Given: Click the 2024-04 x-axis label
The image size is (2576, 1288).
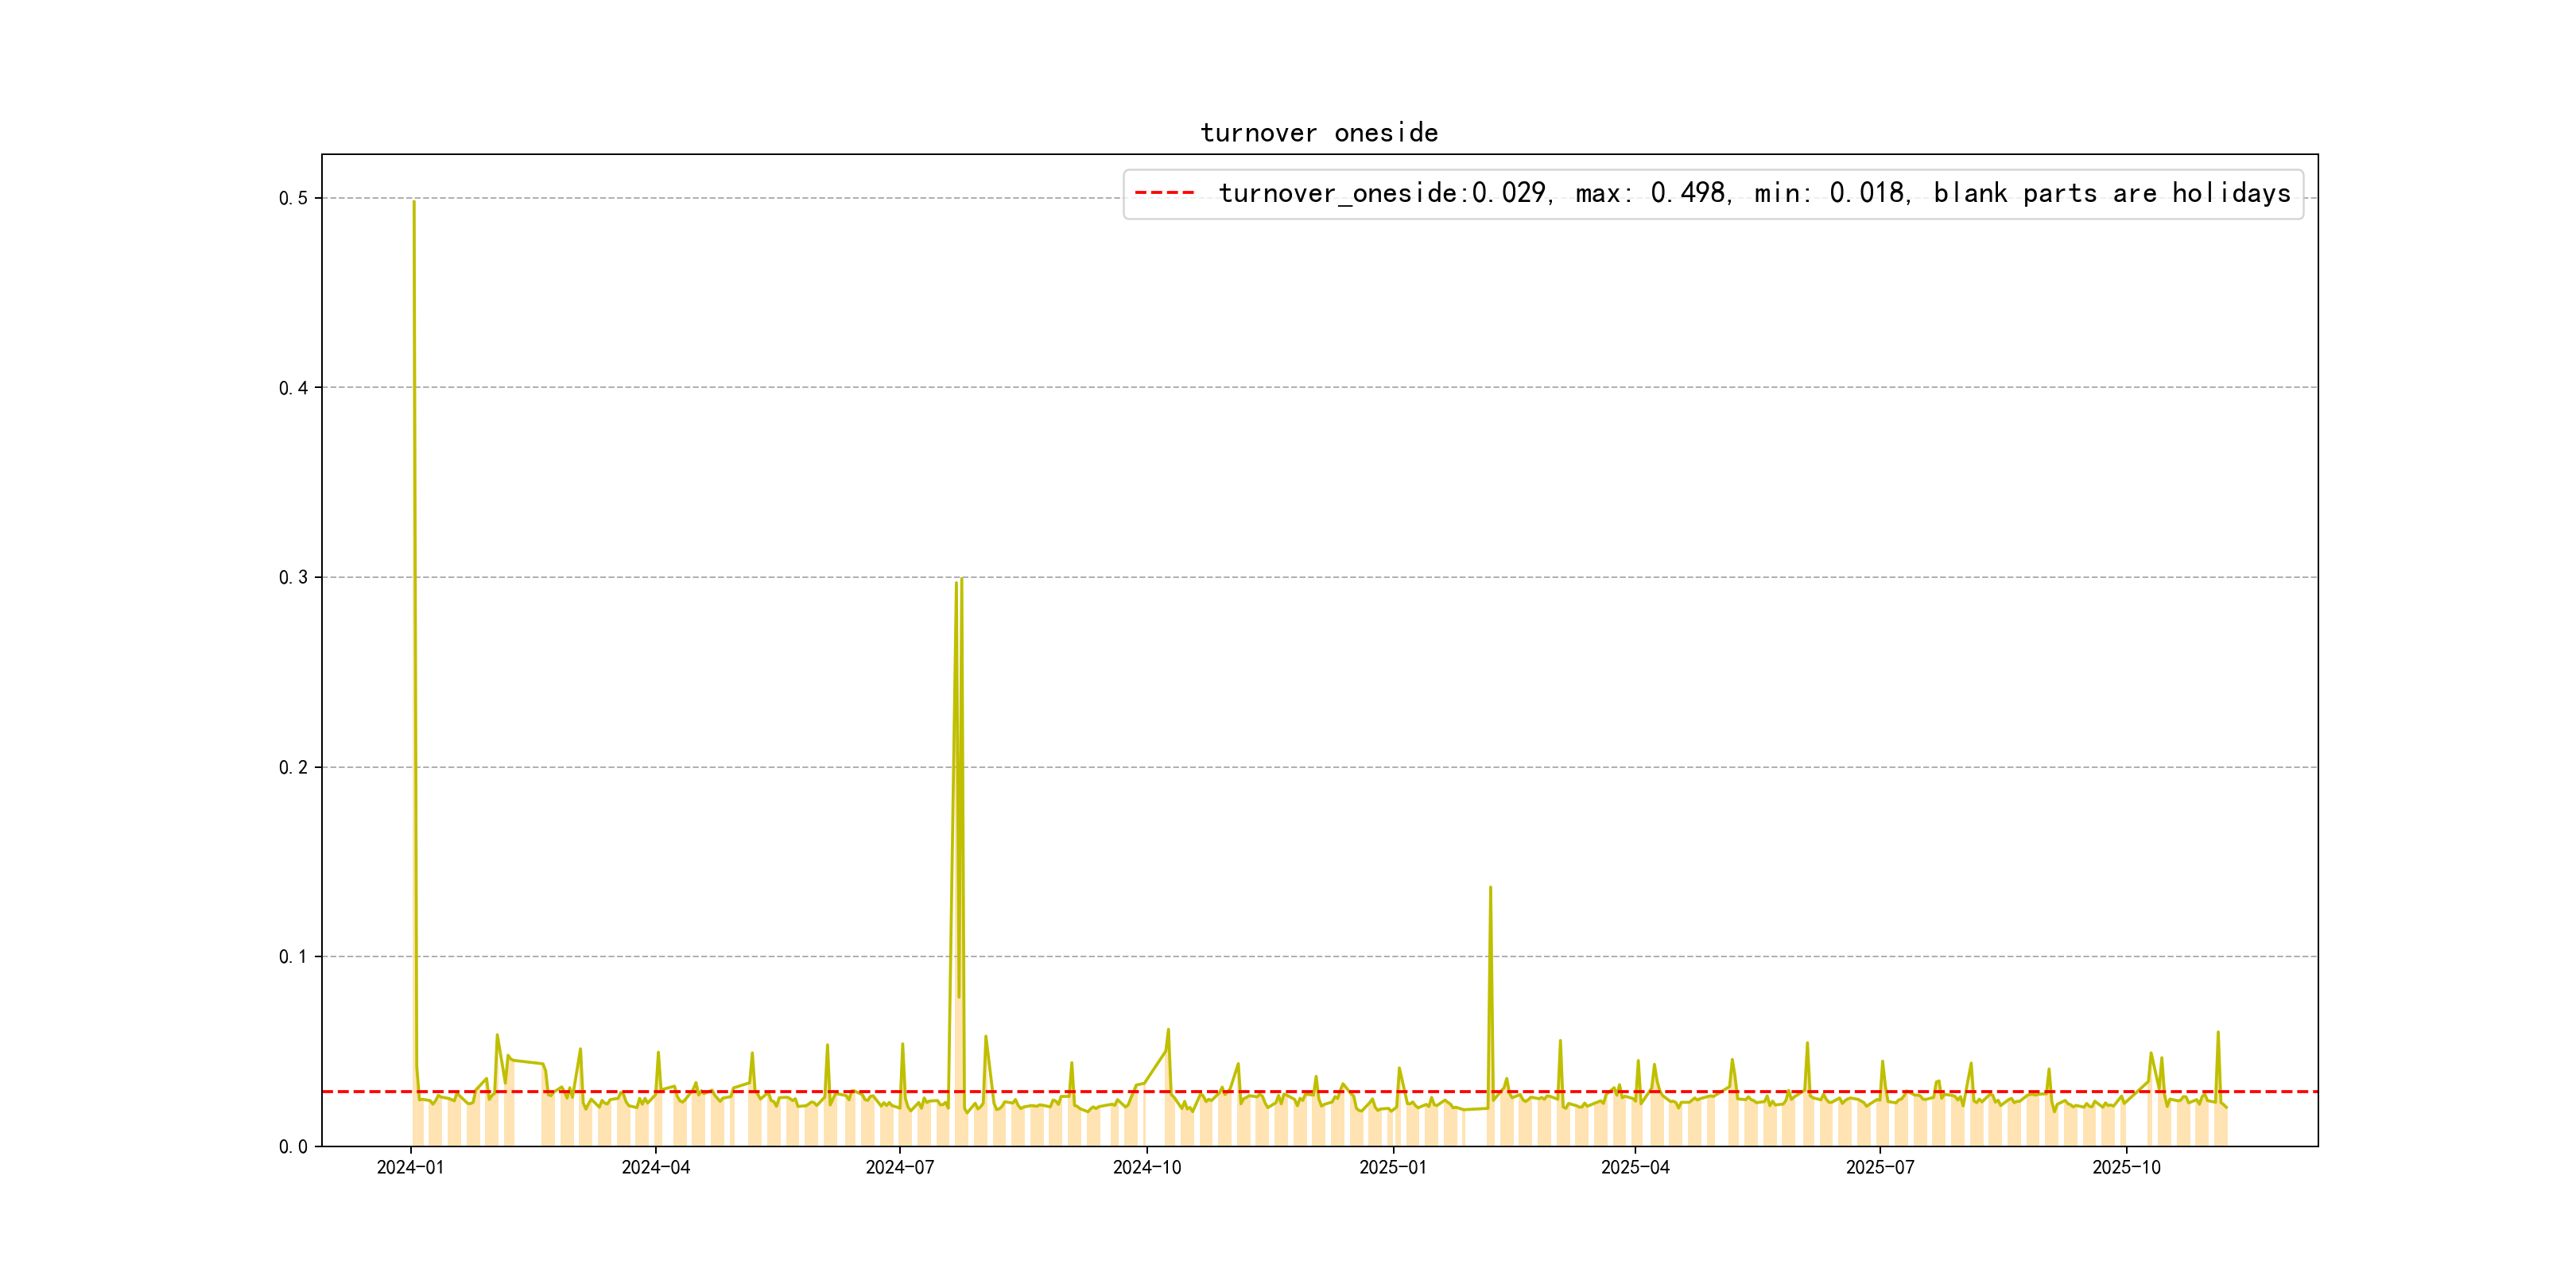Looking at the screenshot, I should [655, 1168].
